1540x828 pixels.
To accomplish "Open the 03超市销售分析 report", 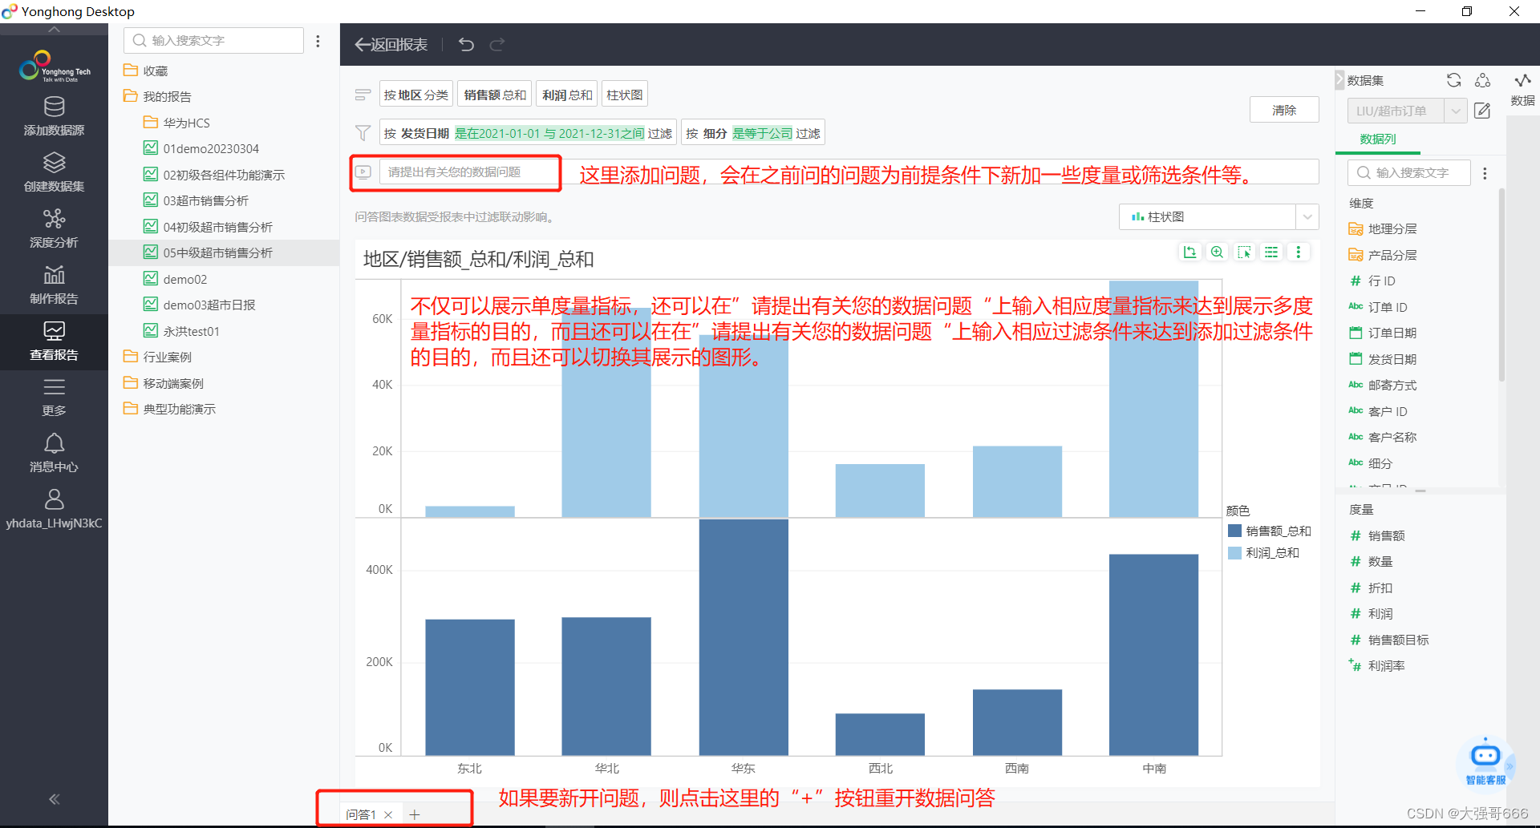I will 206,200.
